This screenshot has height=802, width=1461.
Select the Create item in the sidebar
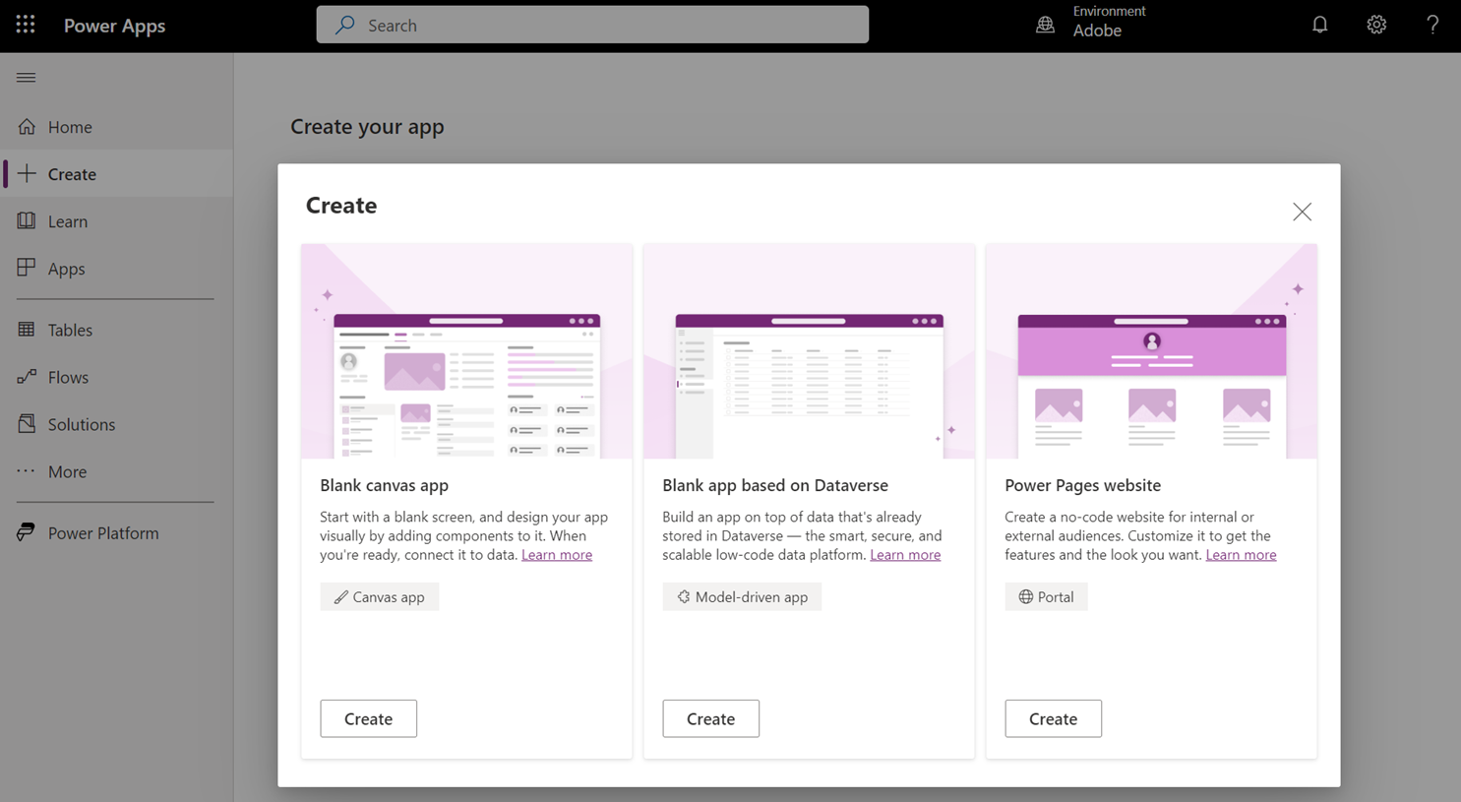71,173
